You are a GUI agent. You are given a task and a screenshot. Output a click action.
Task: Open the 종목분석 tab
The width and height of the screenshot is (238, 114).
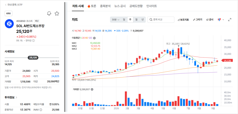[105, 6]
